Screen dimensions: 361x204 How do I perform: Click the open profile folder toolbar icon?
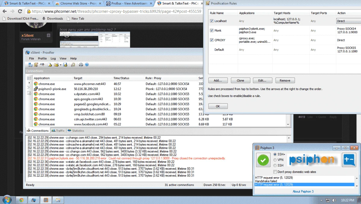56,65
